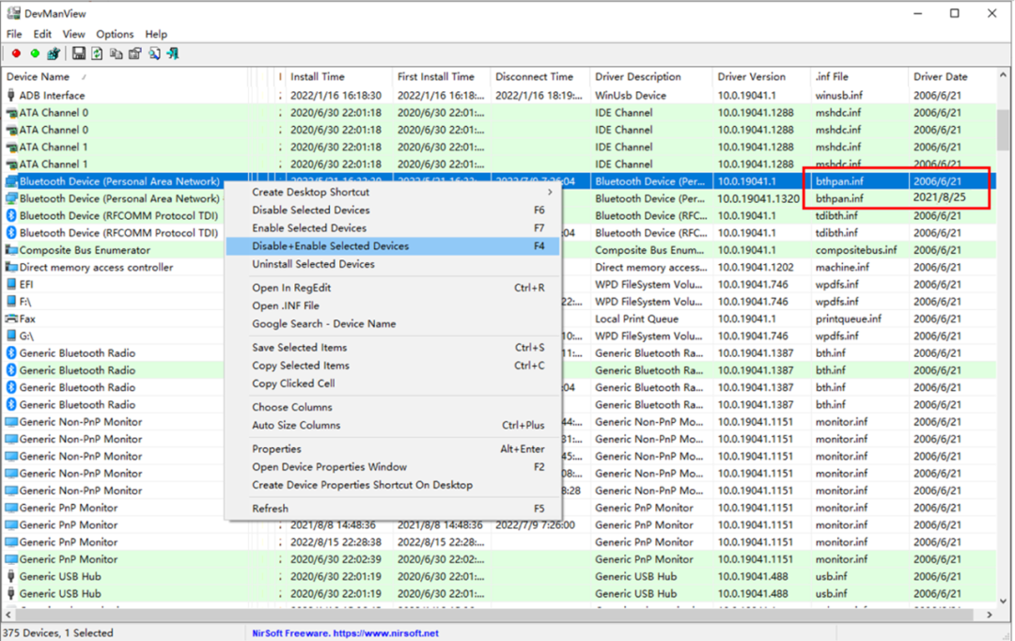The height and width of the screenshot is (641, 1015).
Task: Select the ADB Interface device row
Action: tap(52, 95)
